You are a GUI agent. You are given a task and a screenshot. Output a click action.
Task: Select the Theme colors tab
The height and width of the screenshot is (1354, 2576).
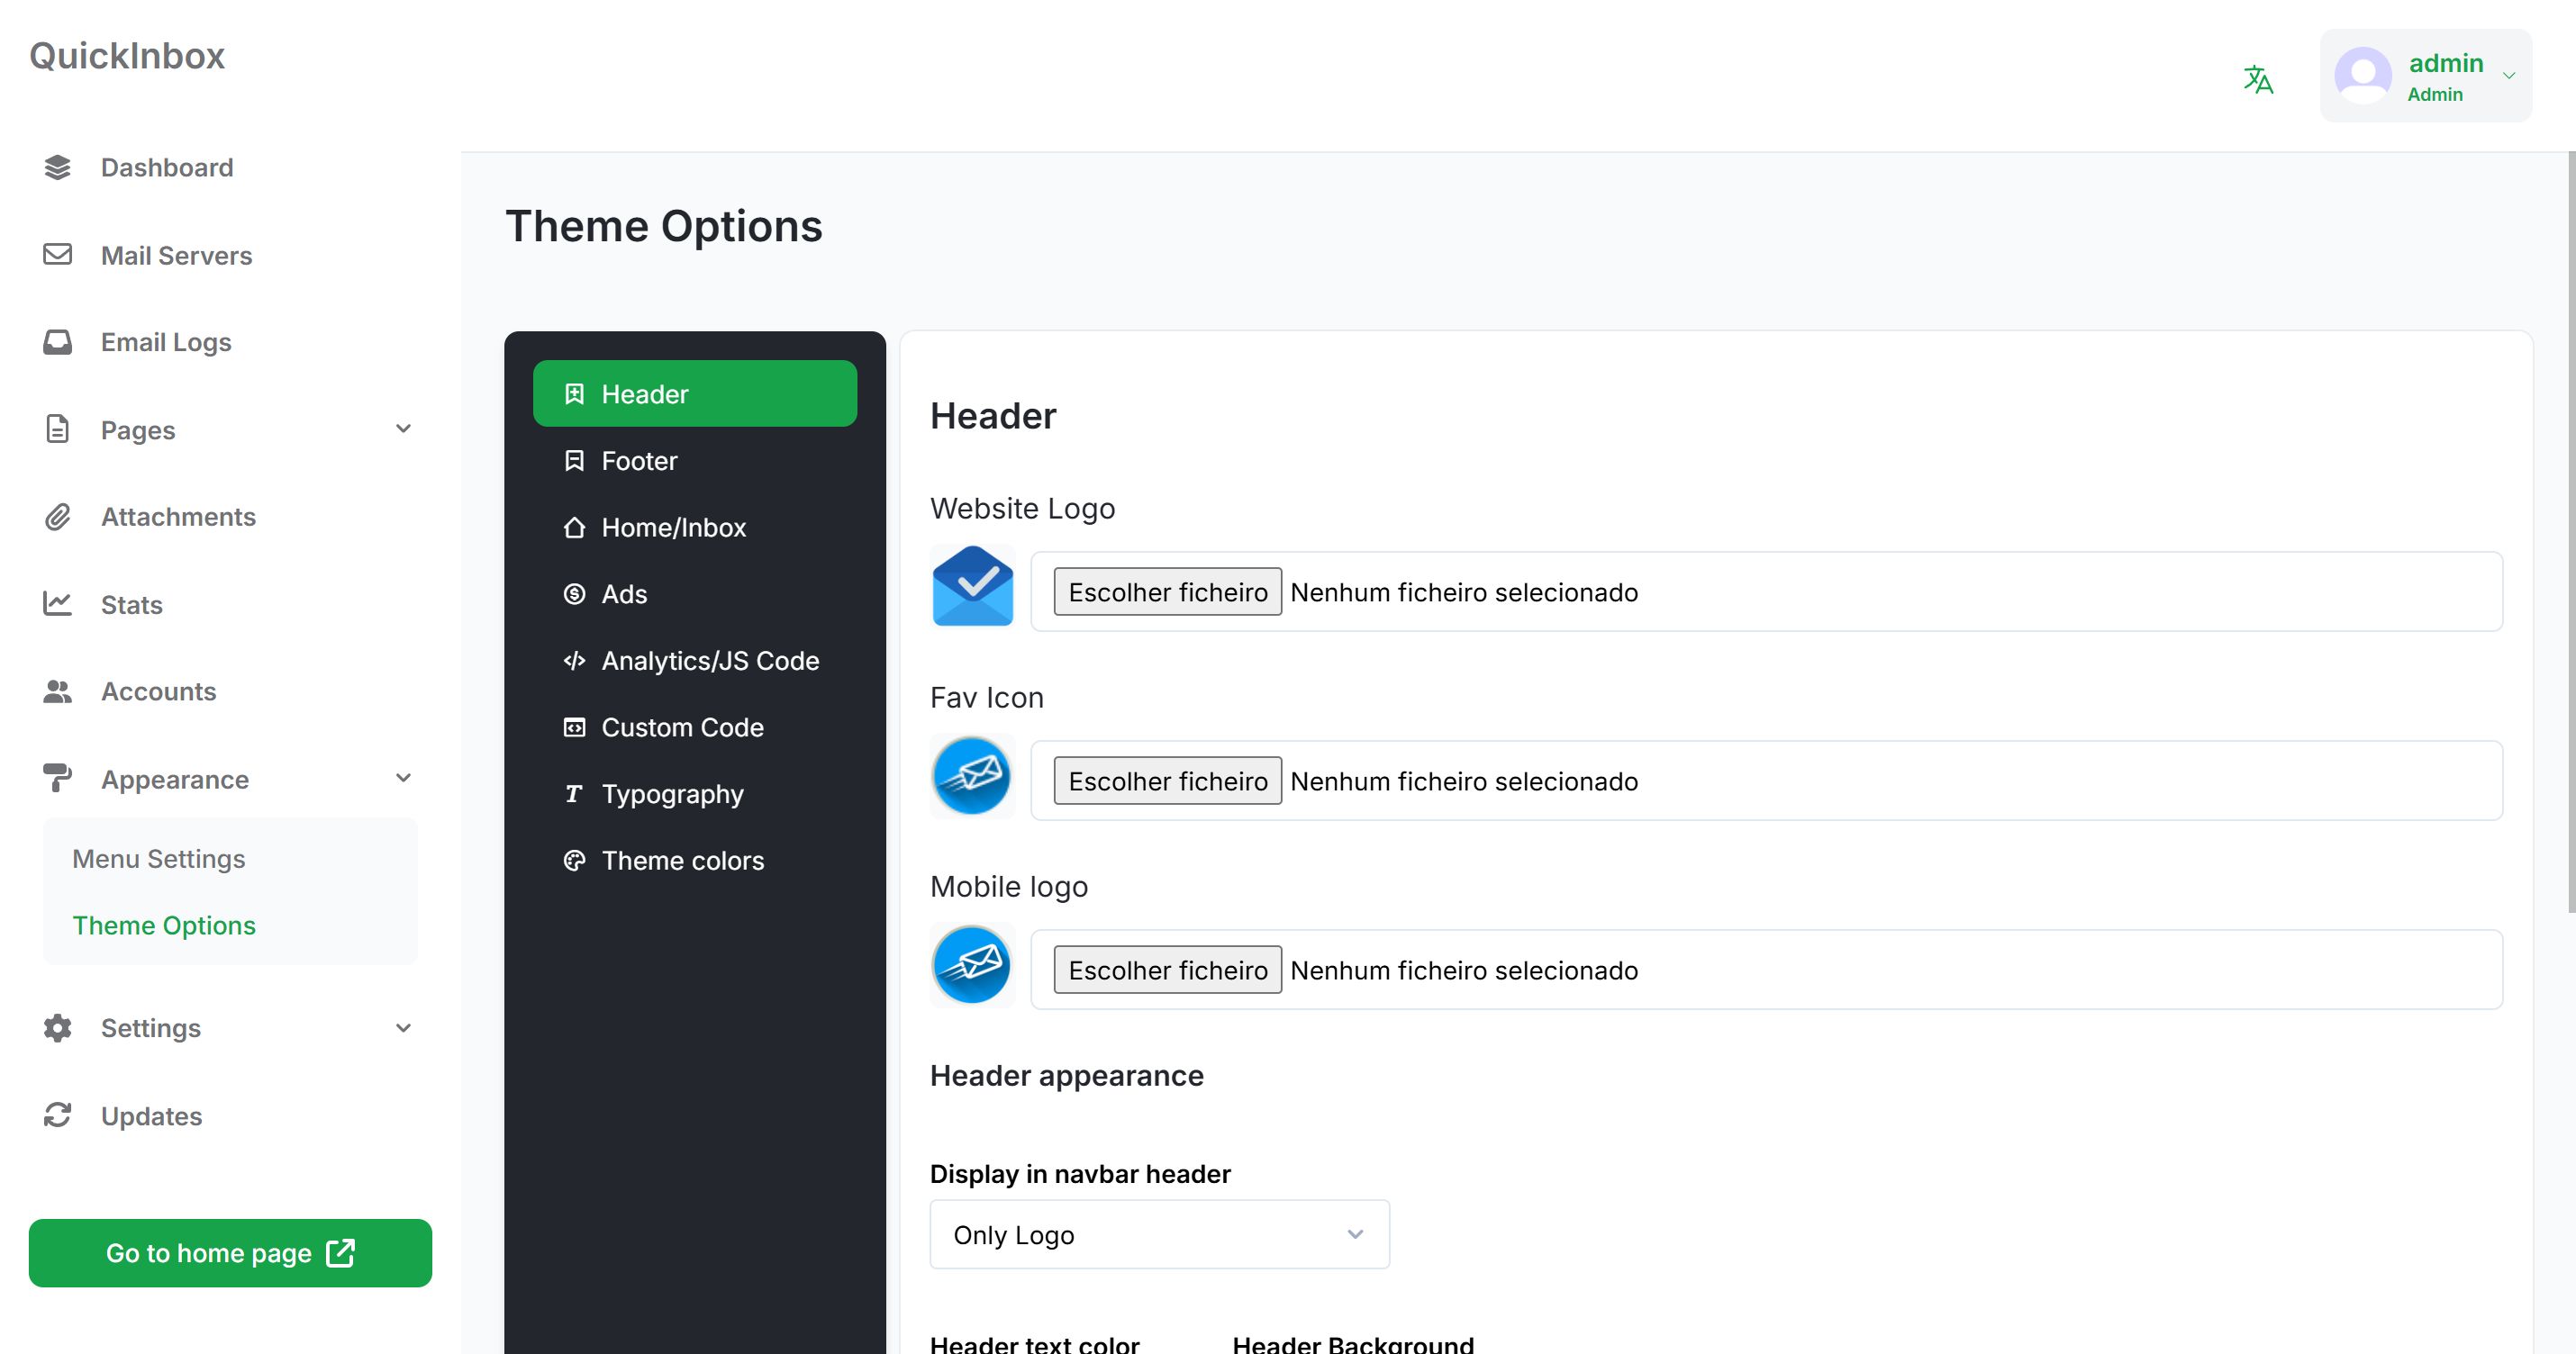[x=695, y=861]
